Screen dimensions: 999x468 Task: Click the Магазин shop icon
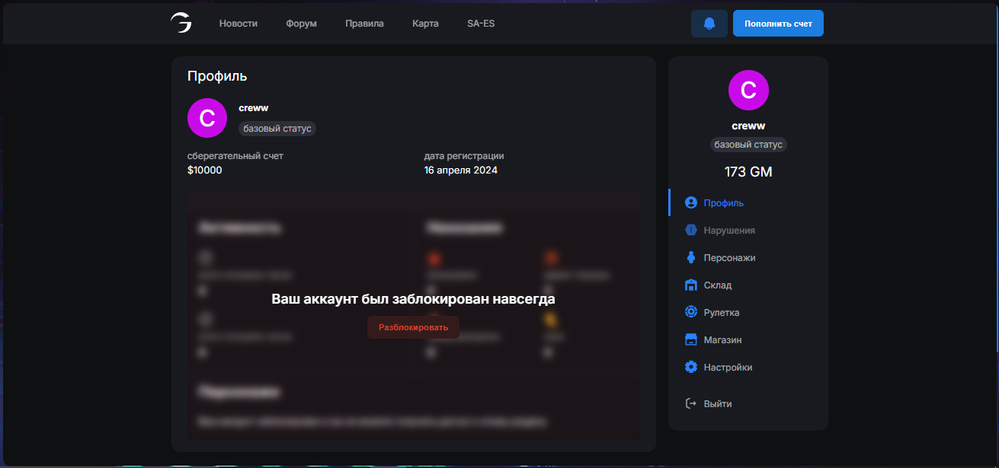pos(691,340)
